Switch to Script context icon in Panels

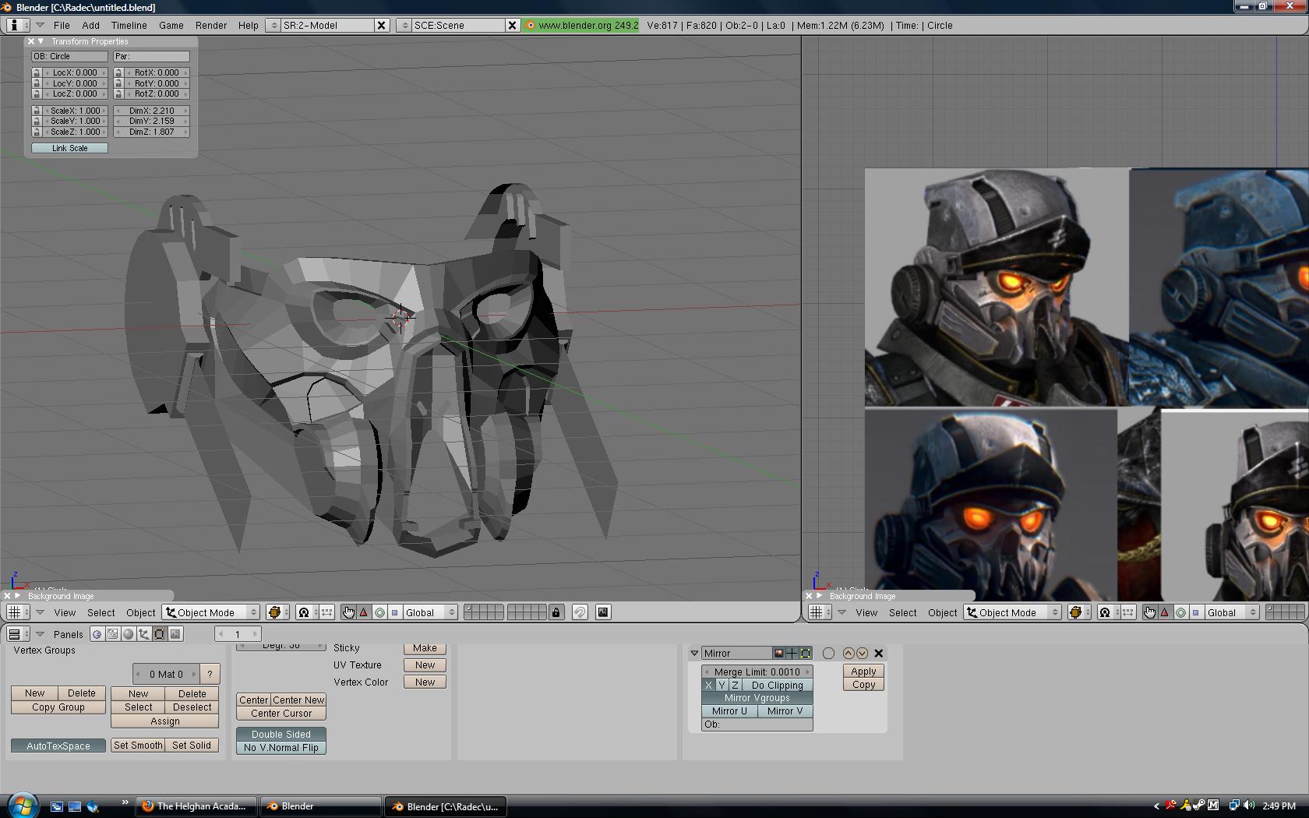pos(113,634)
